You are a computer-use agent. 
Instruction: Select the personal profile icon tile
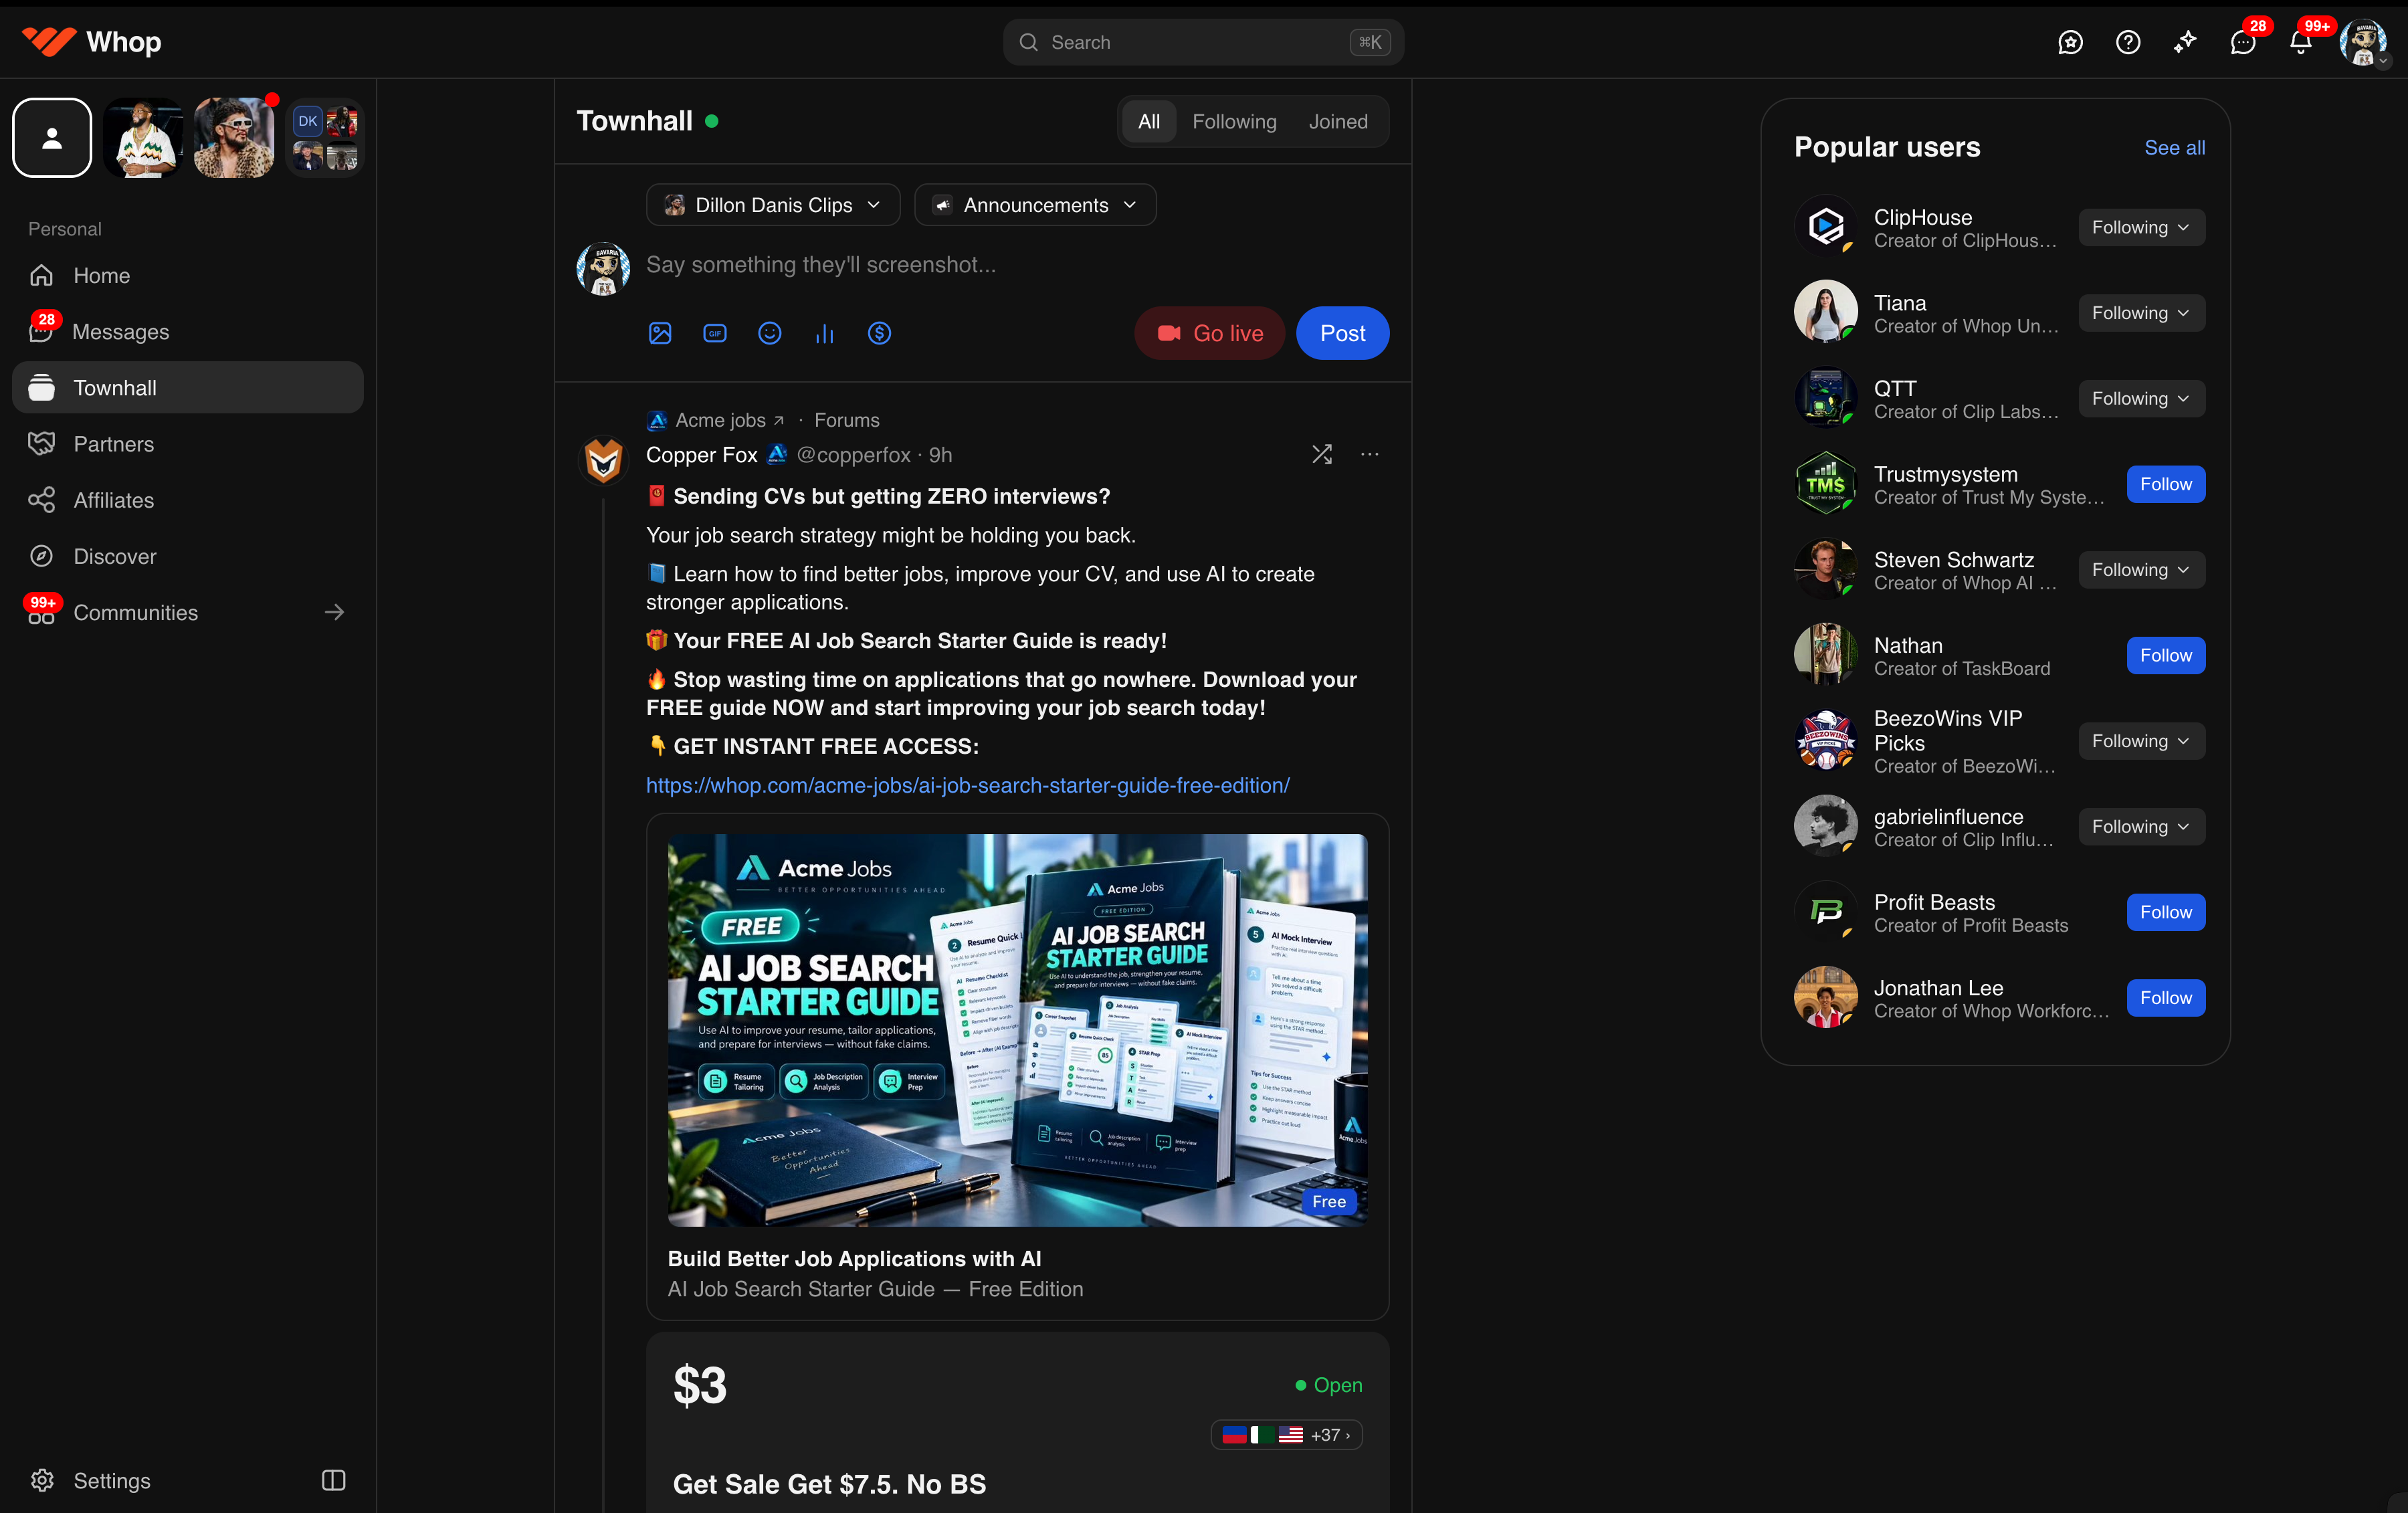(52, 138)
